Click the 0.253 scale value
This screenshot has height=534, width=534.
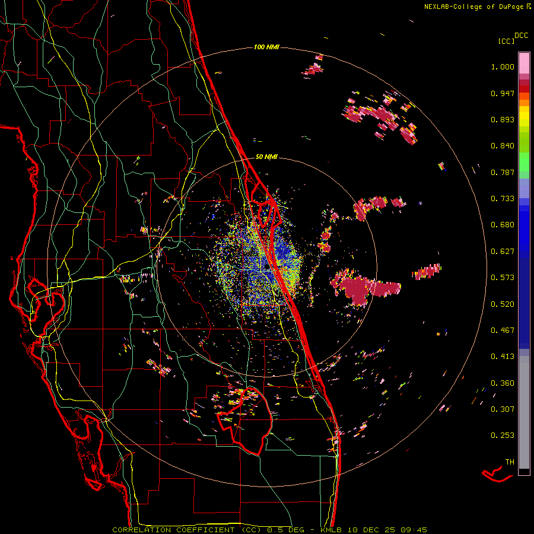pyautogui.click(x=503, y=436)
